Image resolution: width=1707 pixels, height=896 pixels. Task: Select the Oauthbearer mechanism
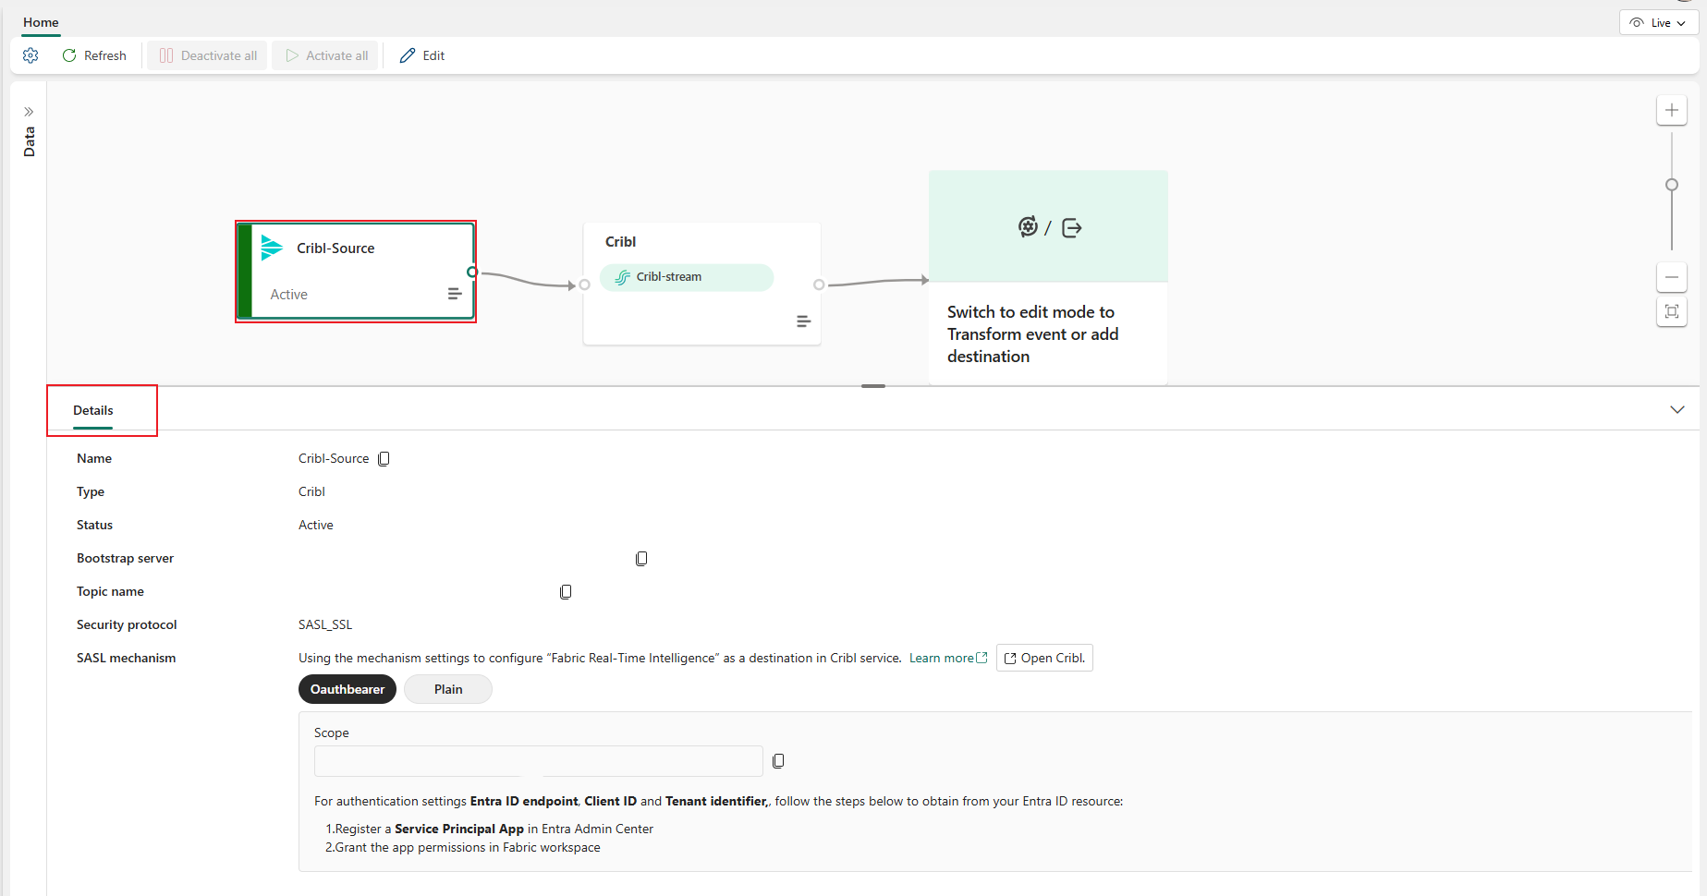[x=347, y=689]
